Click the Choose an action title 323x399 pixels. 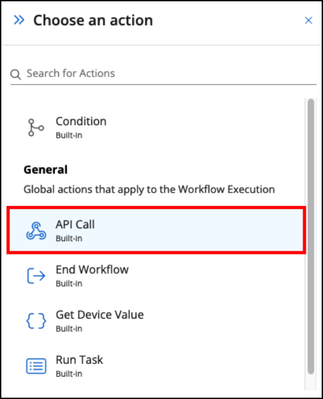pyautogui.click(x=93, y=20)
